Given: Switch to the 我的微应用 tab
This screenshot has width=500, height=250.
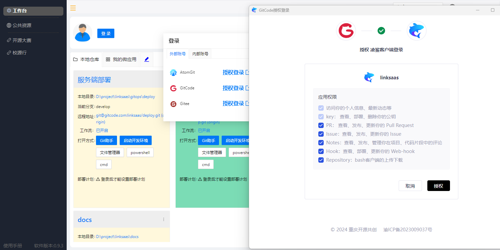Looking at the screenshot, I should coord(121,59).
